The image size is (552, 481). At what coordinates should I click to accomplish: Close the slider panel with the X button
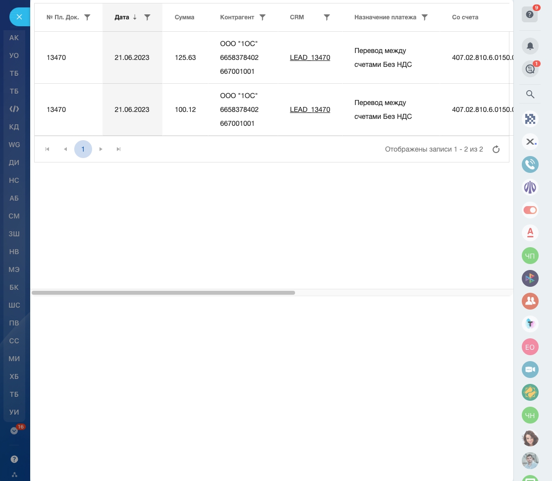point(19,17)
